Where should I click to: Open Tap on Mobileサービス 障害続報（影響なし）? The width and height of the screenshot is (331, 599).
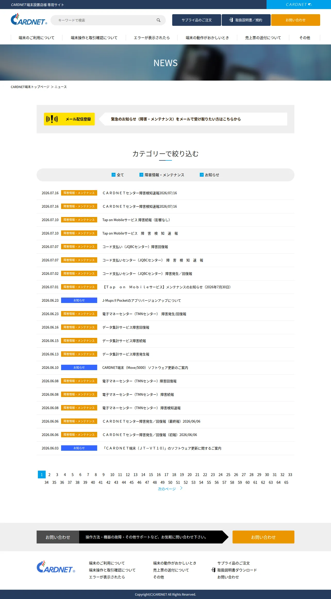136,220
